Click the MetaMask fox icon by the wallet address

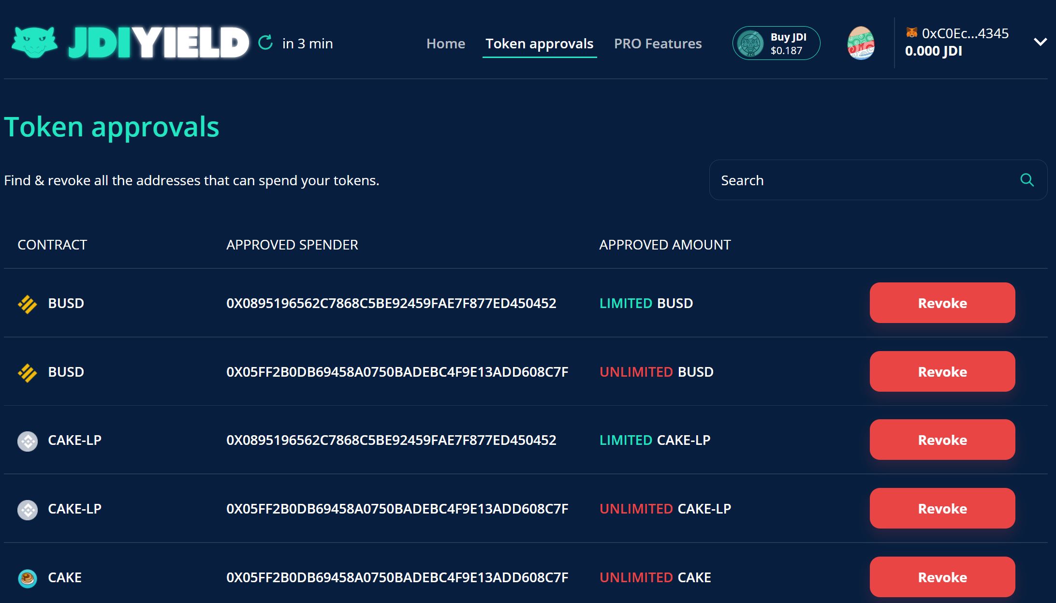click(x=911, y=33)
